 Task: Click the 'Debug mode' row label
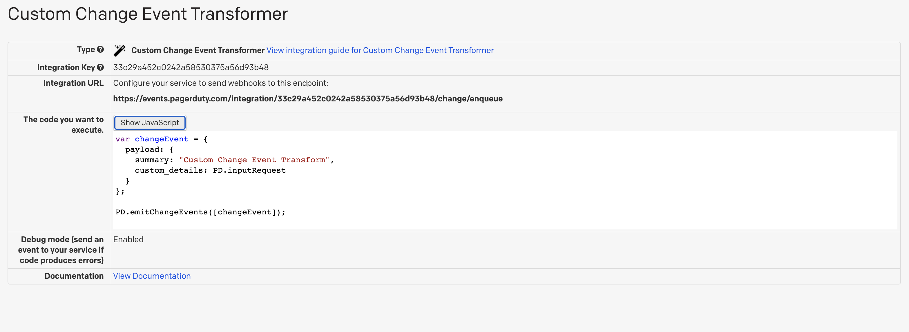[61, 250]
